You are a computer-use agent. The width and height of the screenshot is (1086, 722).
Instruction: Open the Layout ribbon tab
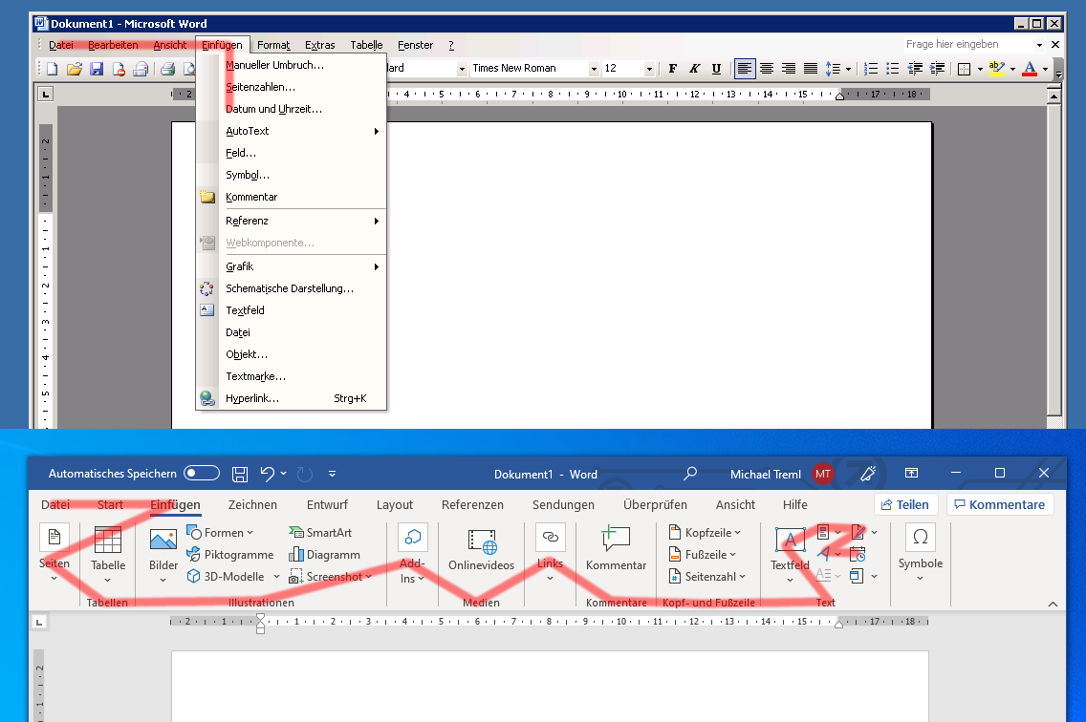tap(395, 504)
